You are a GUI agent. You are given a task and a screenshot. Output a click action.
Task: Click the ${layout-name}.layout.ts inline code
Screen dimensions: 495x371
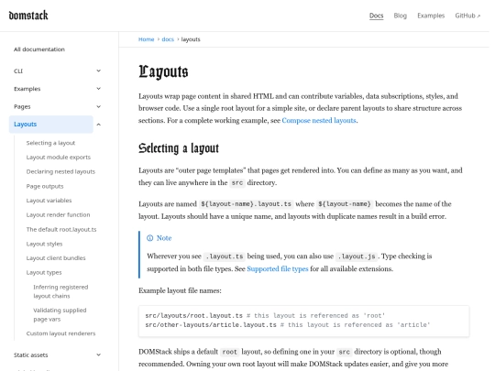point(246,204)
